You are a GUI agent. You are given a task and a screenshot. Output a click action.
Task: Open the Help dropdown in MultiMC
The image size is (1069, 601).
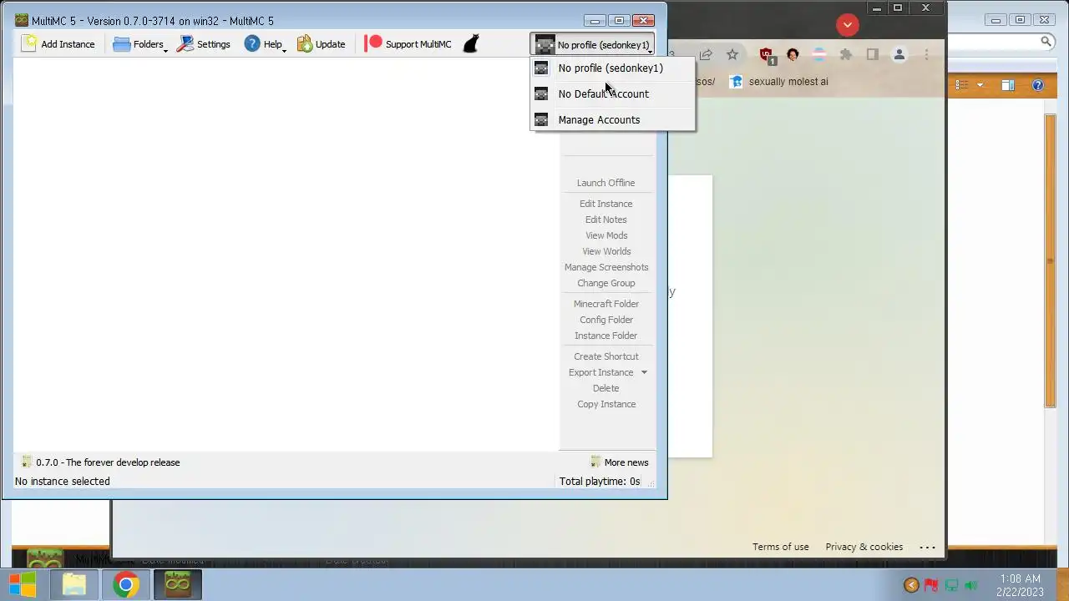pyautogui.click(x=265, y=44)
